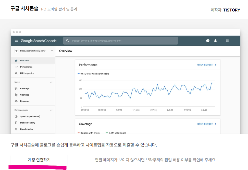Select Coverage in the sidebar
This screenshot has width=248, height=170.
click(33, 88)
